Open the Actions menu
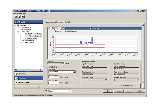The image size is (159, 106). [x=19, y=13]
